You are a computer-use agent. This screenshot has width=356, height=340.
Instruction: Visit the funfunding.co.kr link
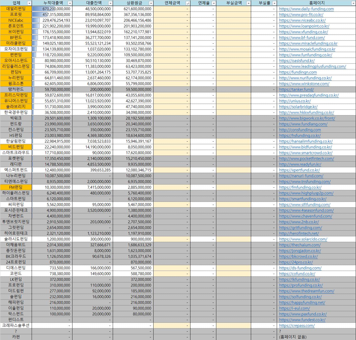click(306, 55)
